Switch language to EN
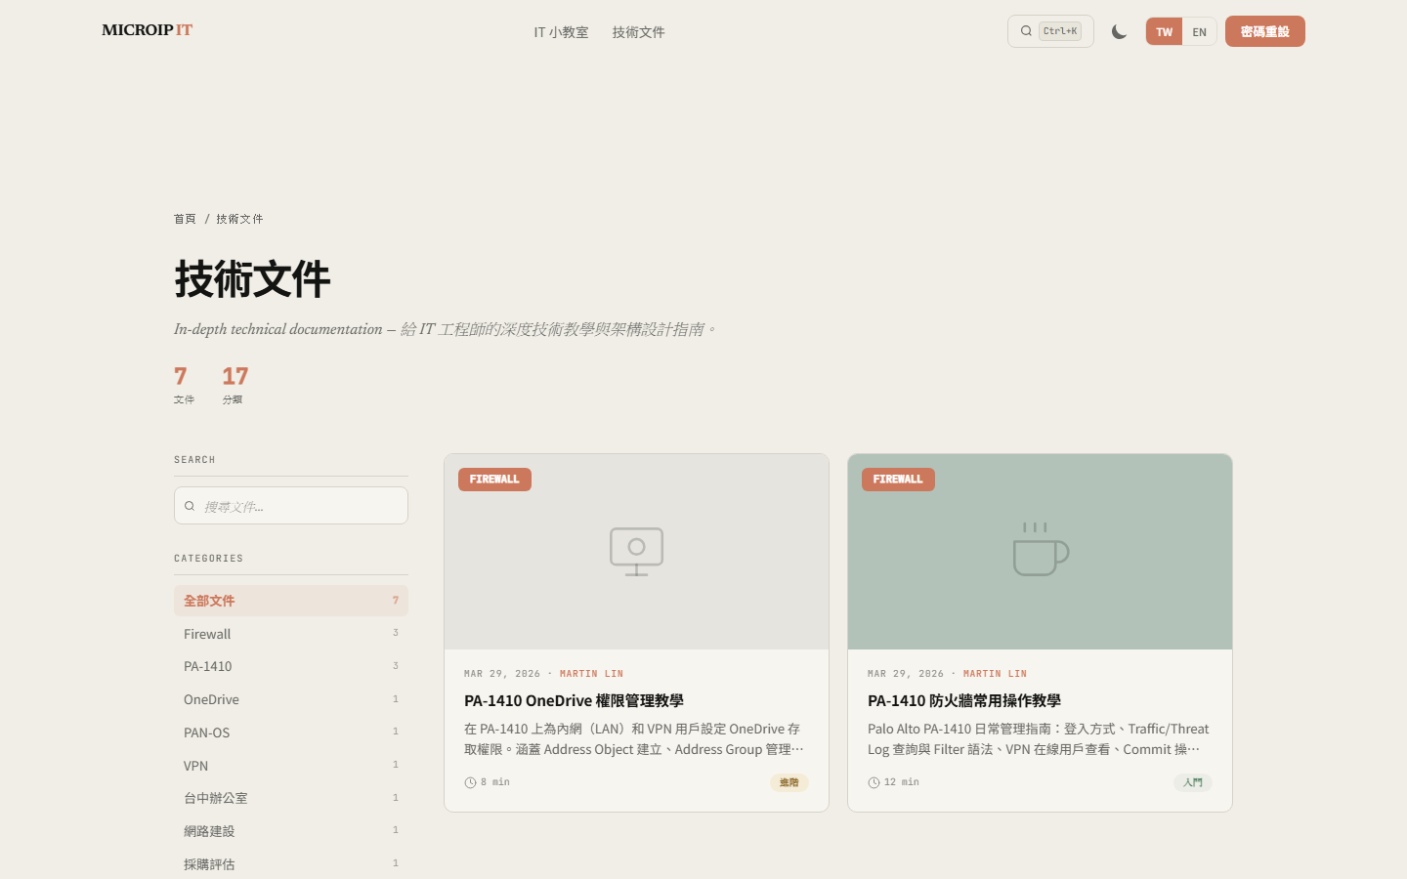1407x879 pixels. click(x=1200, y=31)
